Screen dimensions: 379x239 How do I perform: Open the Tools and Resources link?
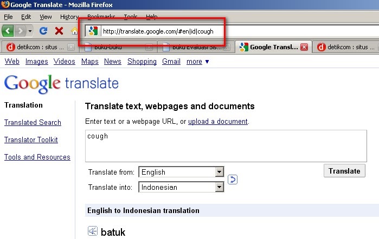[x=37, y=157]
